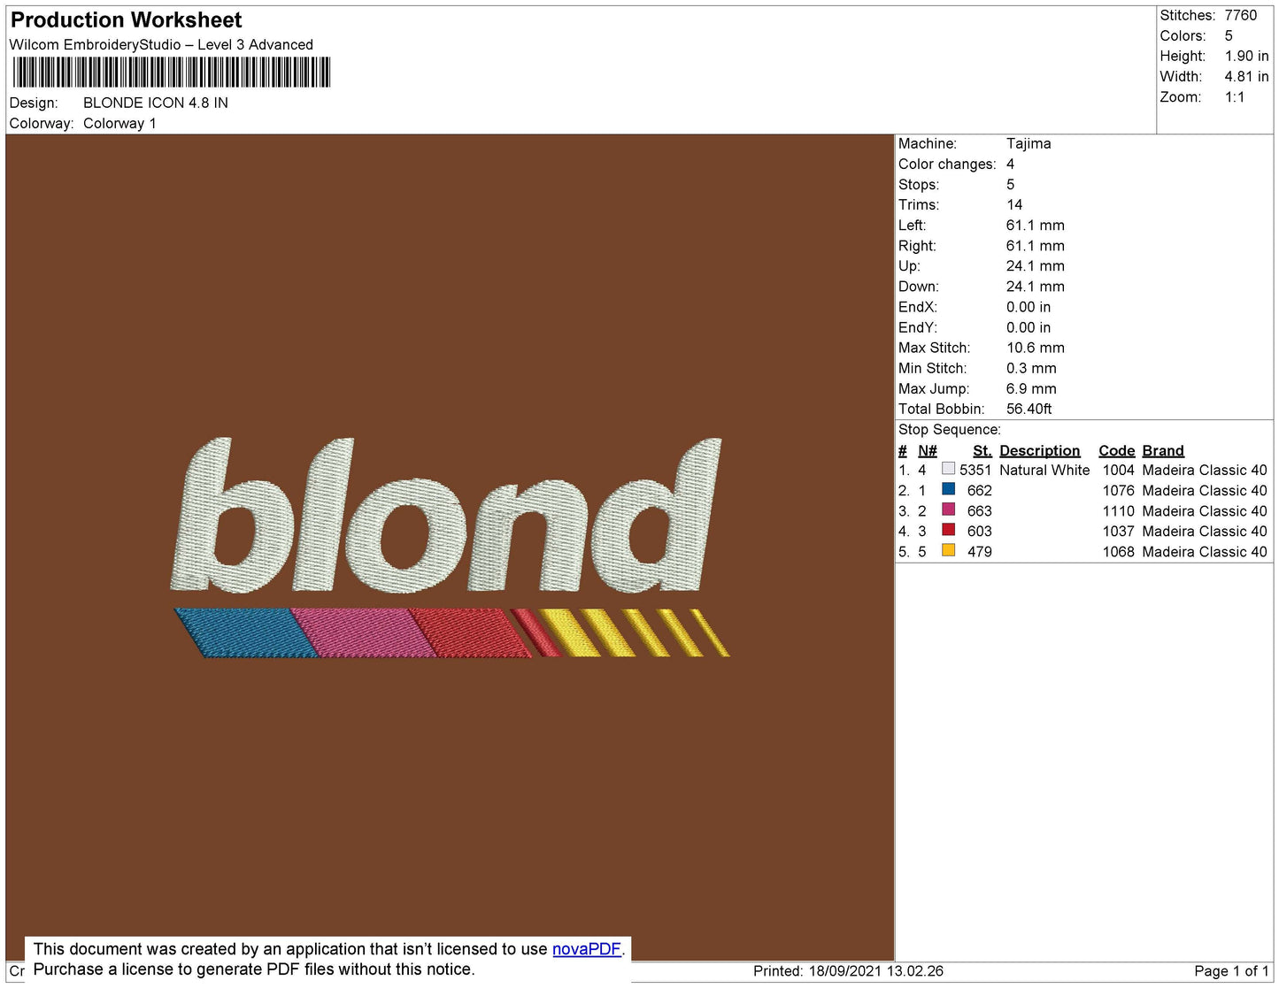The width and height of the screenshot is (1279, 988).
Task: Select the red thread swatch 603
Action: pyautogui.click(x=949, y=530)
